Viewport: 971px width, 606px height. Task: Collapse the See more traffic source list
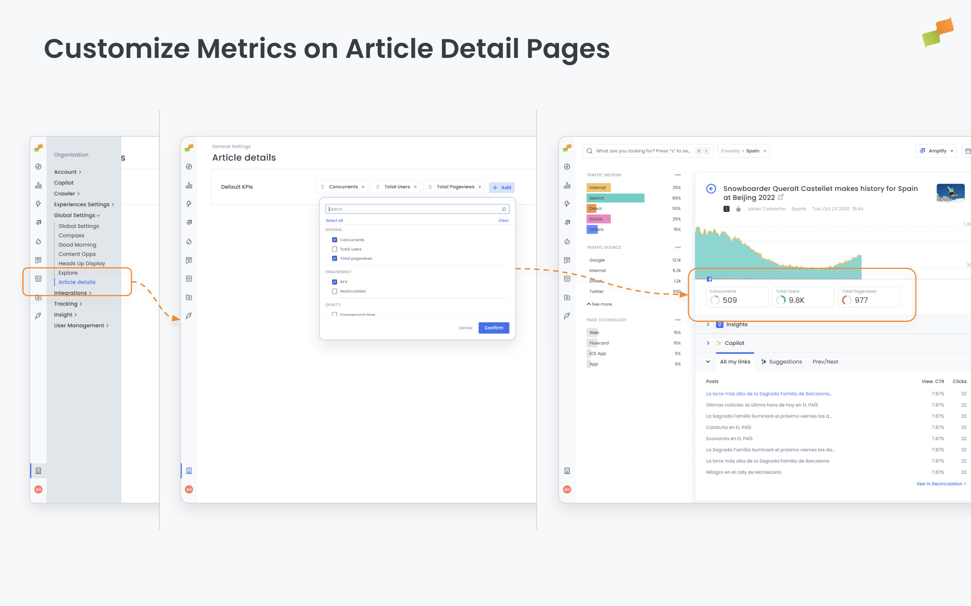[599, 304]
